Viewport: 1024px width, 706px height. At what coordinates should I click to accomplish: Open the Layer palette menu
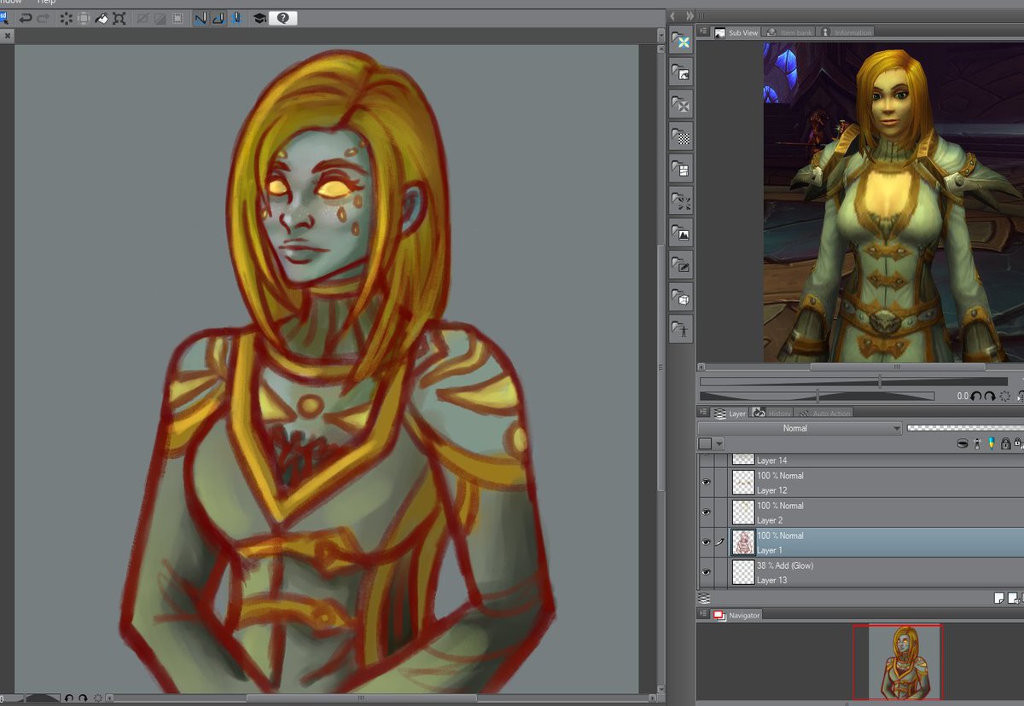click(702, 413)
